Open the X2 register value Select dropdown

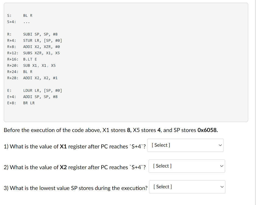coord(187,166)
